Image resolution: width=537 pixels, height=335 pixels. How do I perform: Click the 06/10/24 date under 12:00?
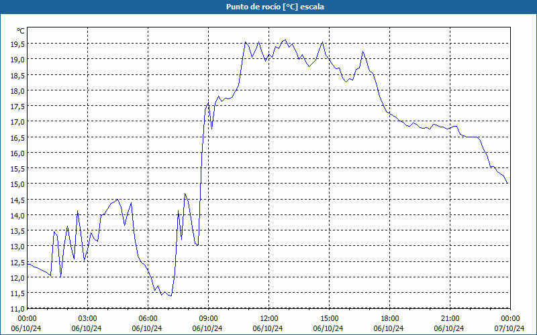tap(268, 328)
